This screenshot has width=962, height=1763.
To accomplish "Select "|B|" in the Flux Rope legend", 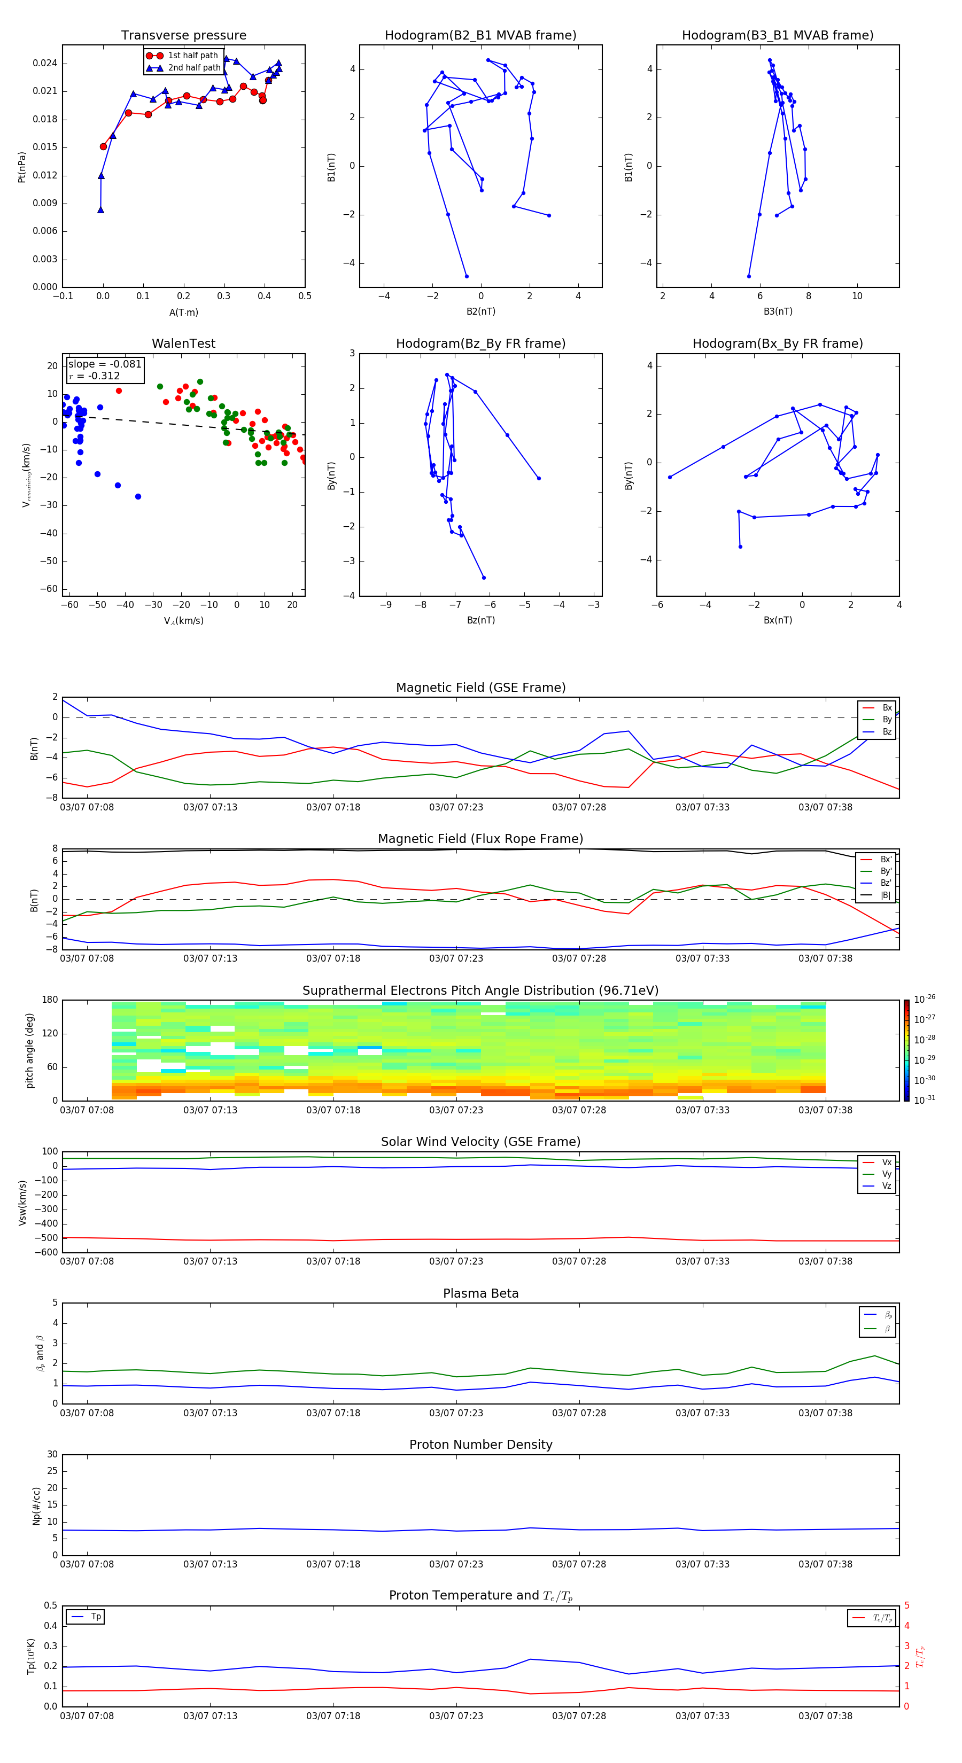I will click(876, 895).
